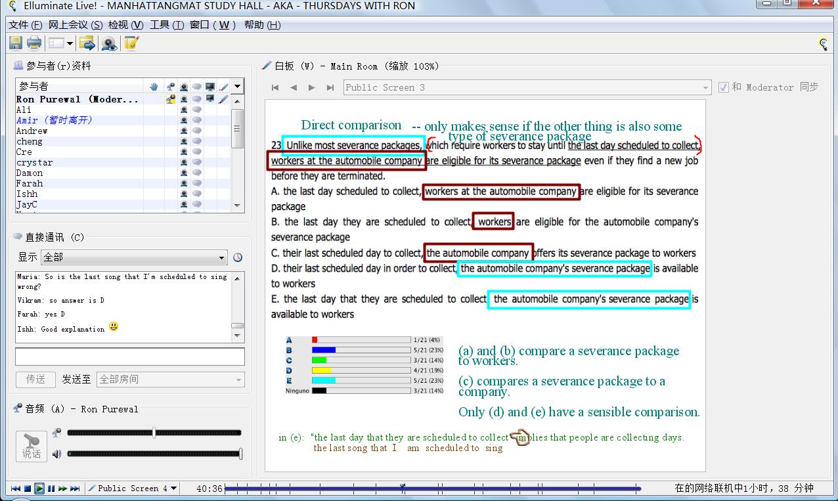Screen dimensions: 838x501
Task: Toggle Ali's video permission icon
Action: pos(184,110)
